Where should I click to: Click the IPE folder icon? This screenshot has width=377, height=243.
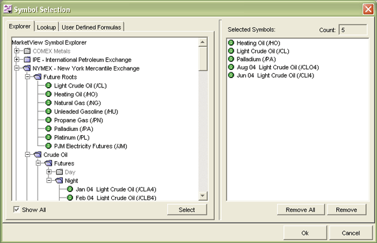[x=27, y=59]
